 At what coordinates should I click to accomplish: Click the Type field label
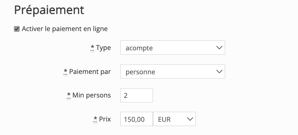pyautogui.click(x=103, y=48)
